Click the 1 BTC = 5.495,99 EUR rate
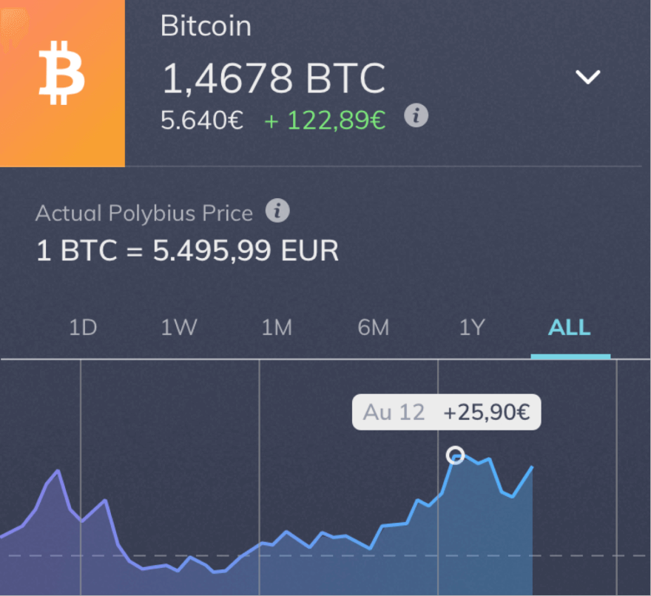Screen dimensions: 651x596 (188, 251)
